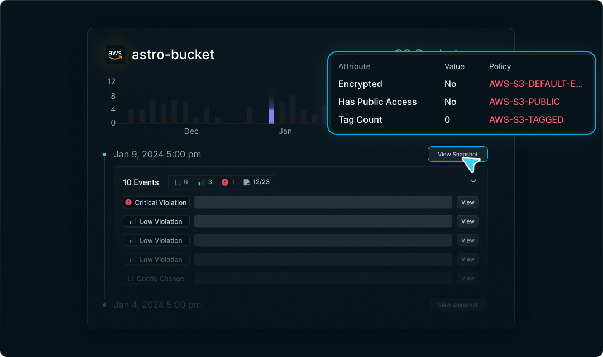This screenshot has width=603, height=357.
Task: Click the low violation bars count 3
Action: pyautogui.click(x=205, y=182)
